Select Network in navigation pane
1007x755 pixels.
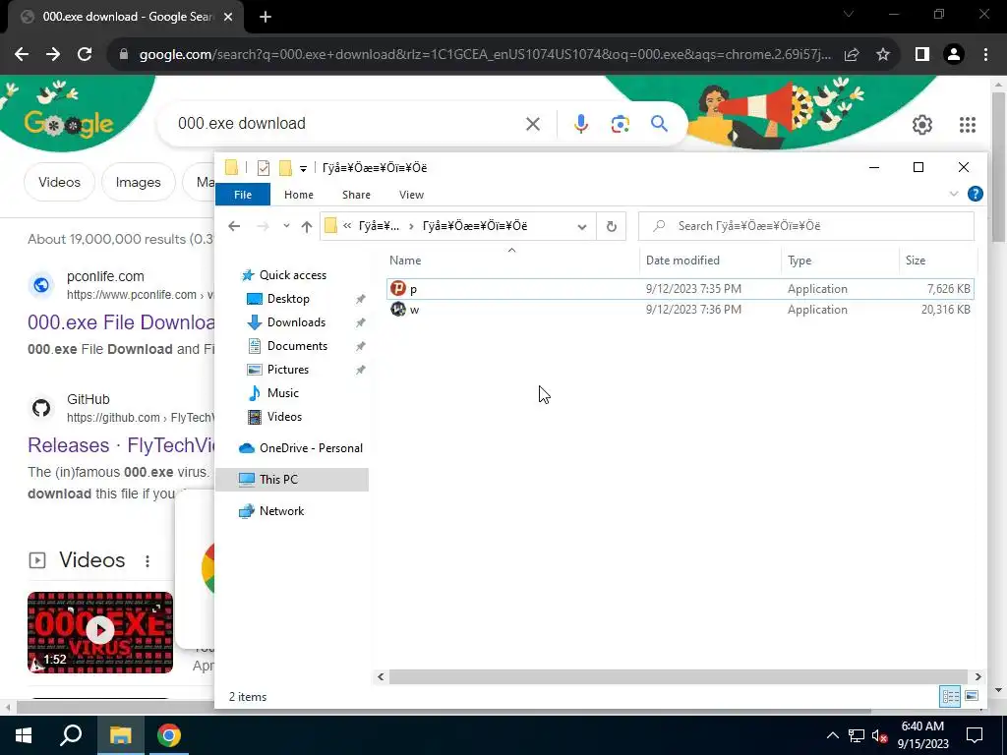pyautogui.click(x=281, y=511)
